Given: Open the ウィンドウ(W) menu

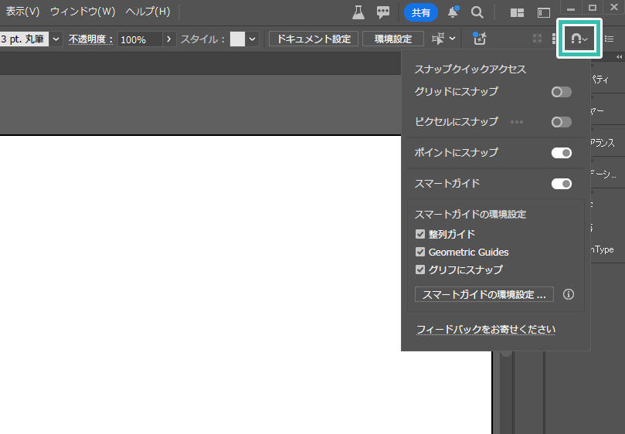Looking at the screenshot, I should pos(83,12).
